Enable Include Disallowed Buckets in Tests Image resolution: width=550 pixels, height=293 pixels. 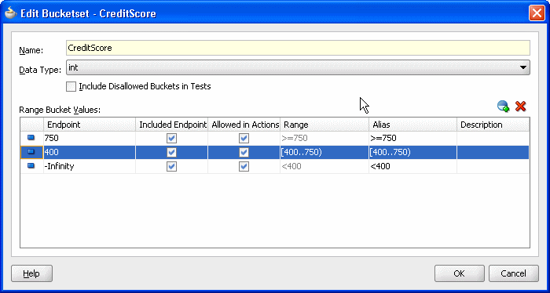(x=71, y=86)
